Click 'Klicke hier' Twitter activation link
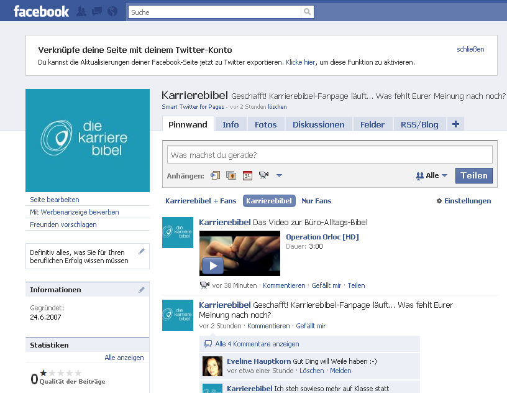The image size is (507, 393). coord(300,62)
